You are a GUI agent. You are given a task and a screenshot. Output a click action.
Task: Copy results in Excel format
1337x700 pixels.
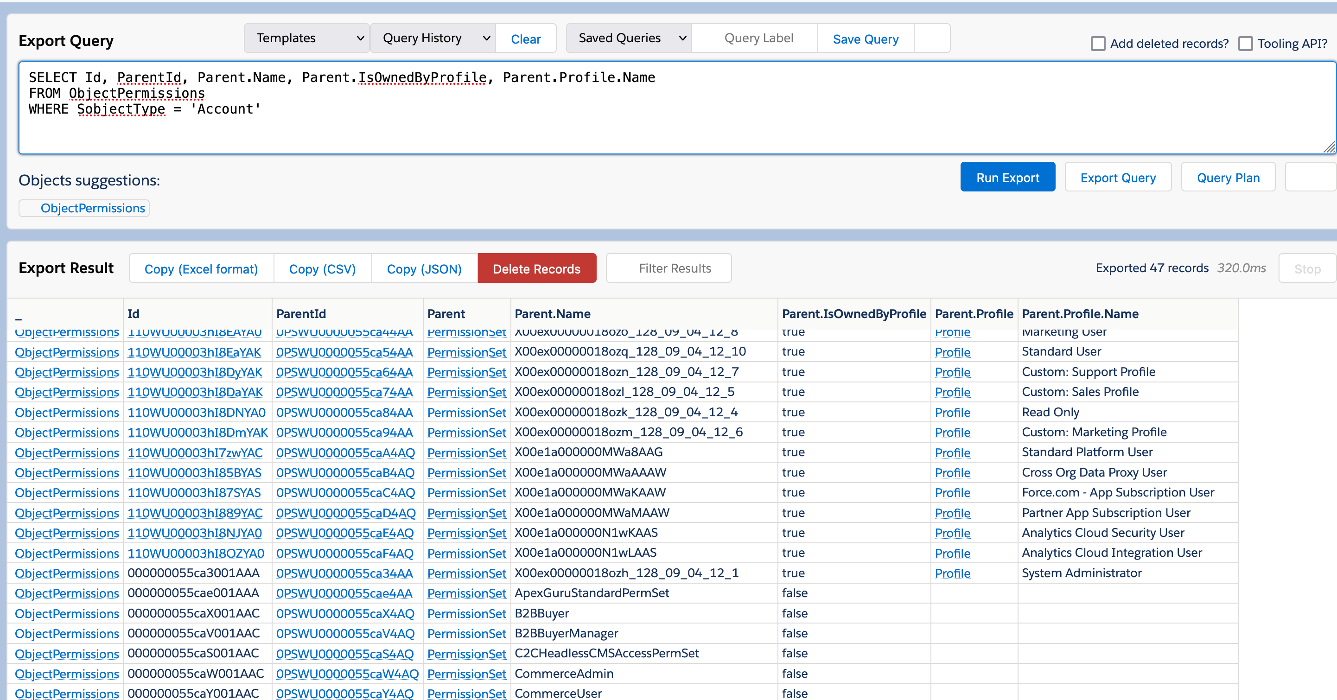pyautogui.click(x=201, y=269)
